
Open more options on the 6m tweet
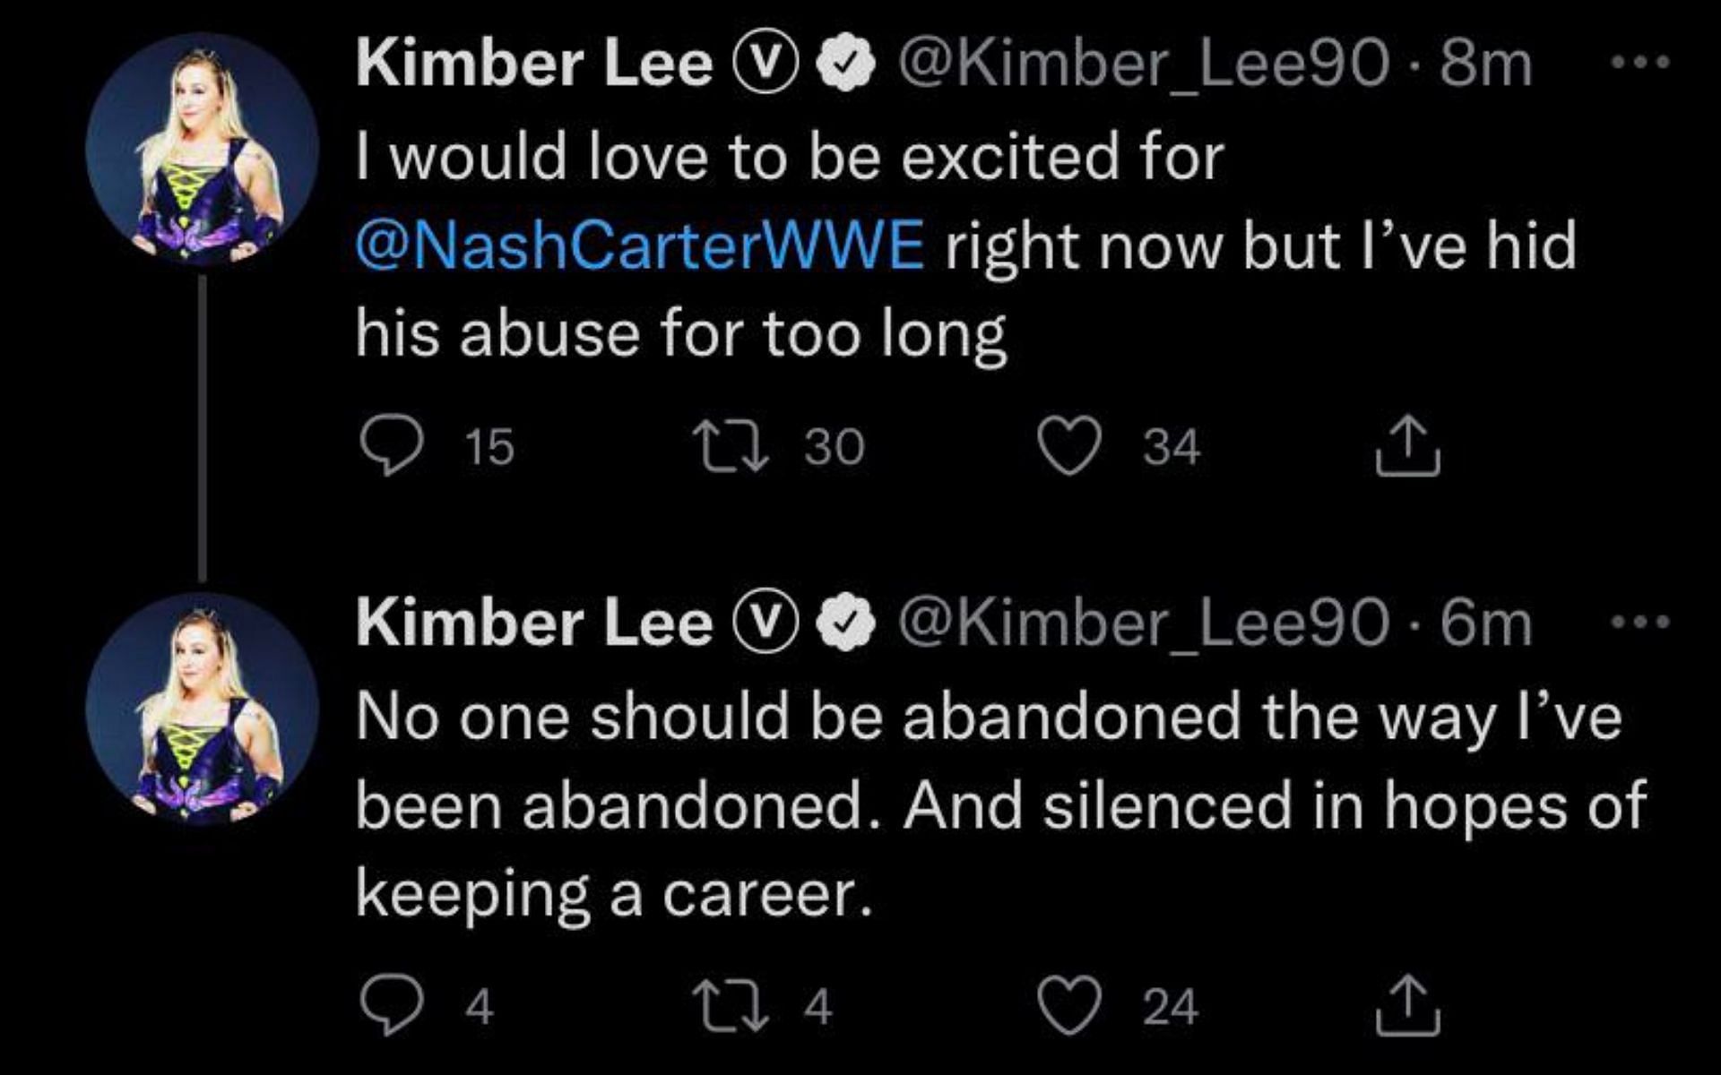(x=1640, y=621)
